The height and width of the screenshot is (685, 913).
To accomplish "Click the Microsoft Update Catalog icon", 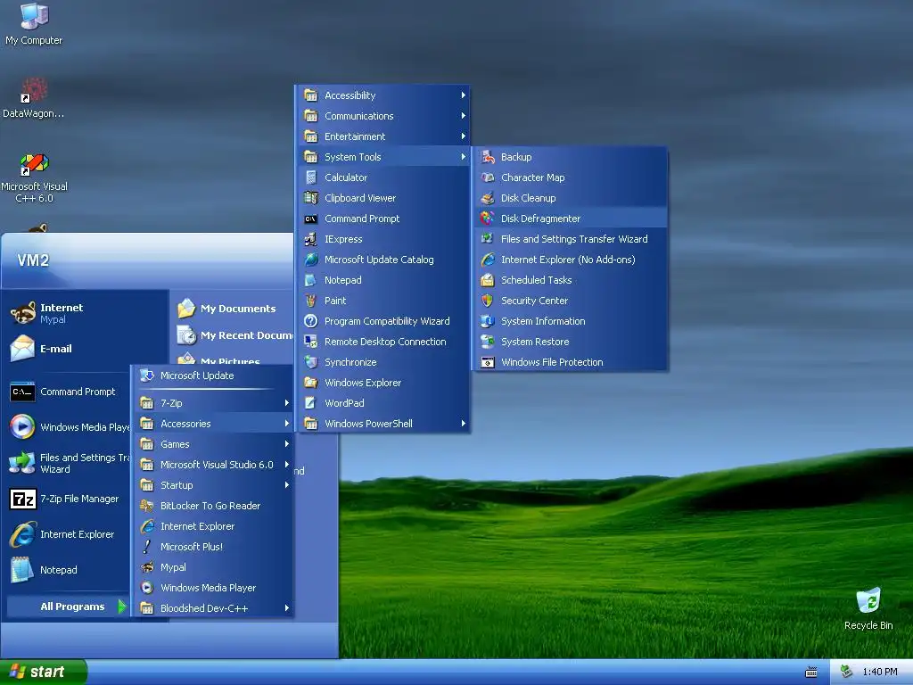I will tap(311, 260).
